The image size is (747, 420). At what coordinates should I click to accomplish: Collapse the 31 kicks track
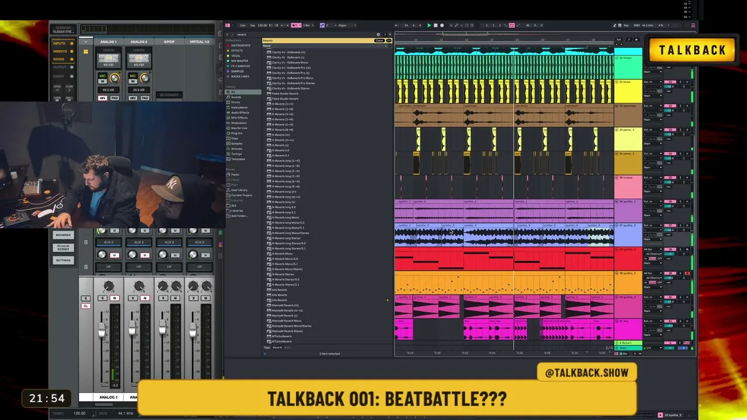(x=617, y=82)
